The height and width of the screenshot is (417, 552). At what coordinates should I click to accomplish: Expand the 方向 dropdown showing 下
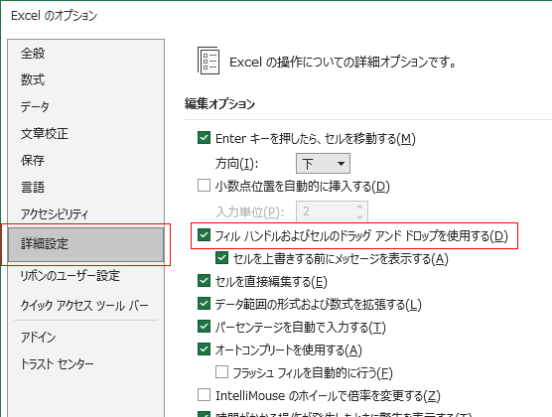click(323, 164)
